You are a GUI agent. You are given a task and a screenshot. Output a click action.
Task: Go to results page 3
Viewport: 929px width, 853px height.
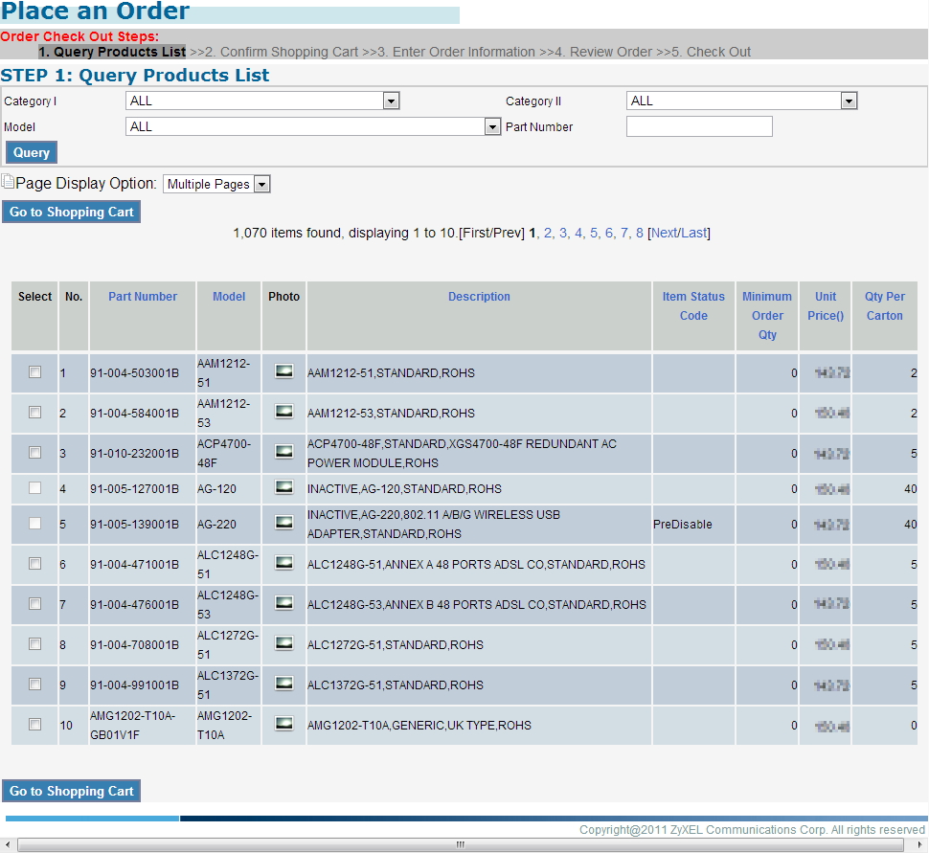(563, 233)
